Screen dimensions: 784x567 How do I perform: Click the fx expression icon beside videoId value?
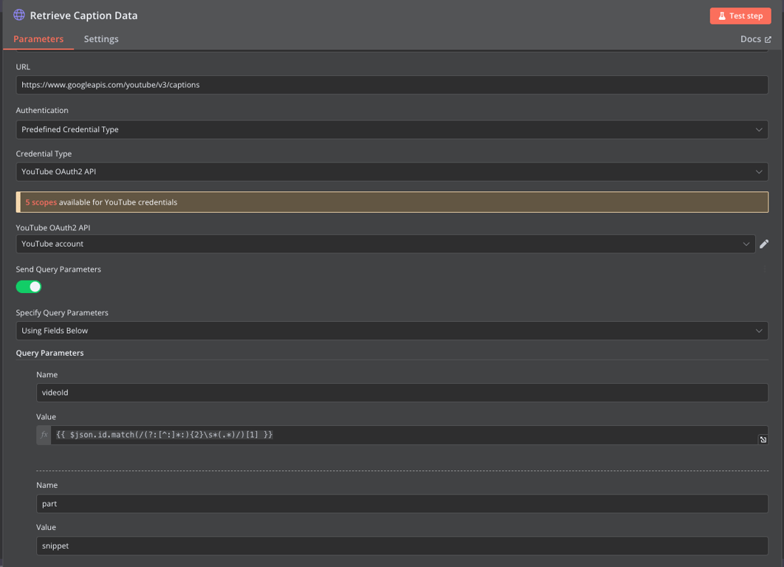click(x=44, y=434)
